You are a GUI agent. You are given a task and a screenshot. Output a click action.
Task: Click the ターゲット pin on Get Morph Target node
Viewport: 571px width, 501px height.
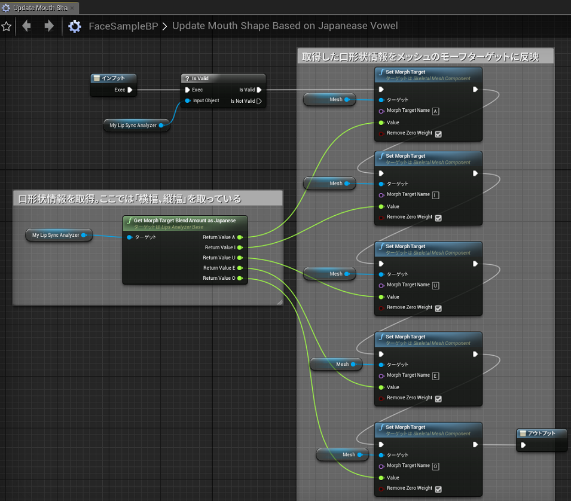click(129, 237)
